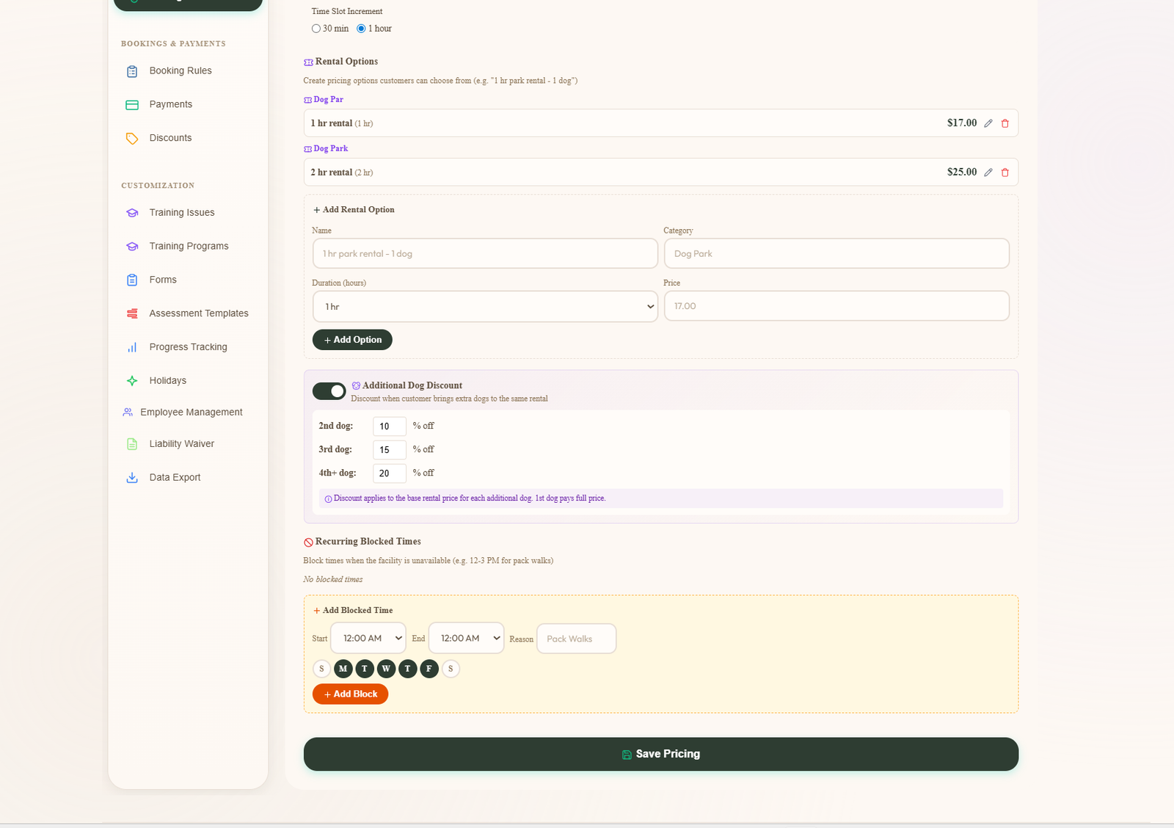Click the info icon in discount note
1174x828 pixels.
tap(328, 499)
